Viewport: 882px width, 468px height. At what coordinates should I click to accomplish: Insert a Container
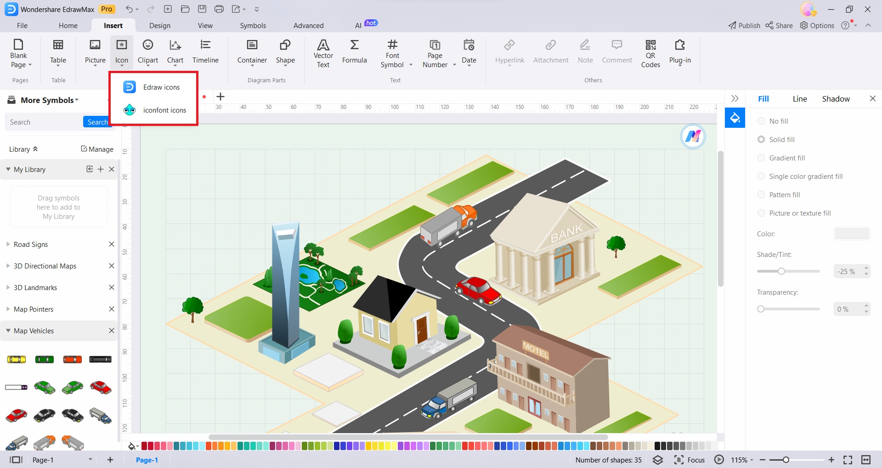[x=252, y=53]
